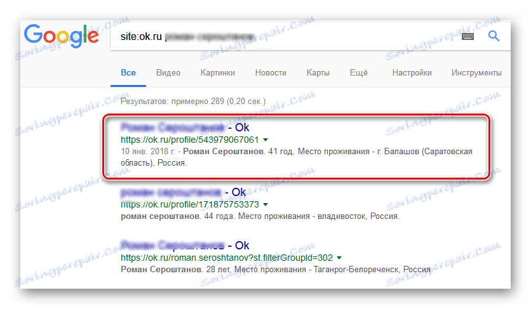Open the Новости tab
Screen dimensions: 531x309
[271, 72]
